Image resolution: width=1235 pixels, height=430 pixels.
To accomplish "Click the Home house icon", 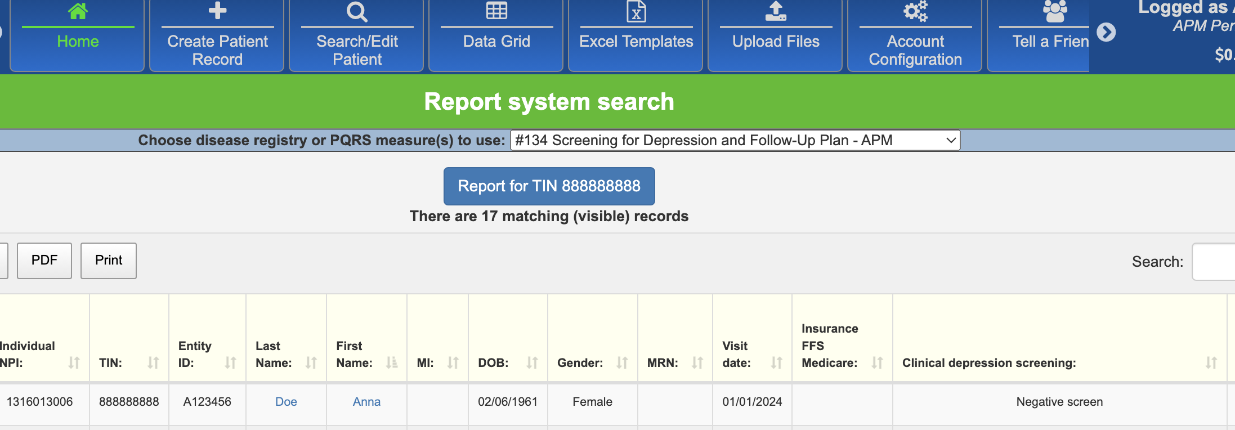I will pos(78,11).
